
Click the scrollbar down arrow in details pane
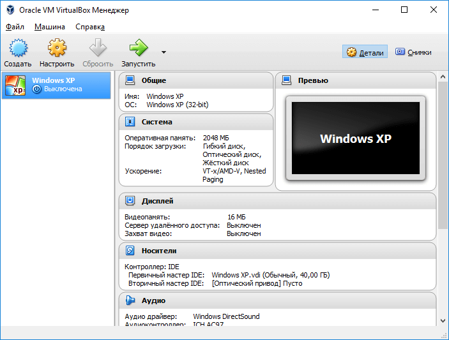(443, 321)
